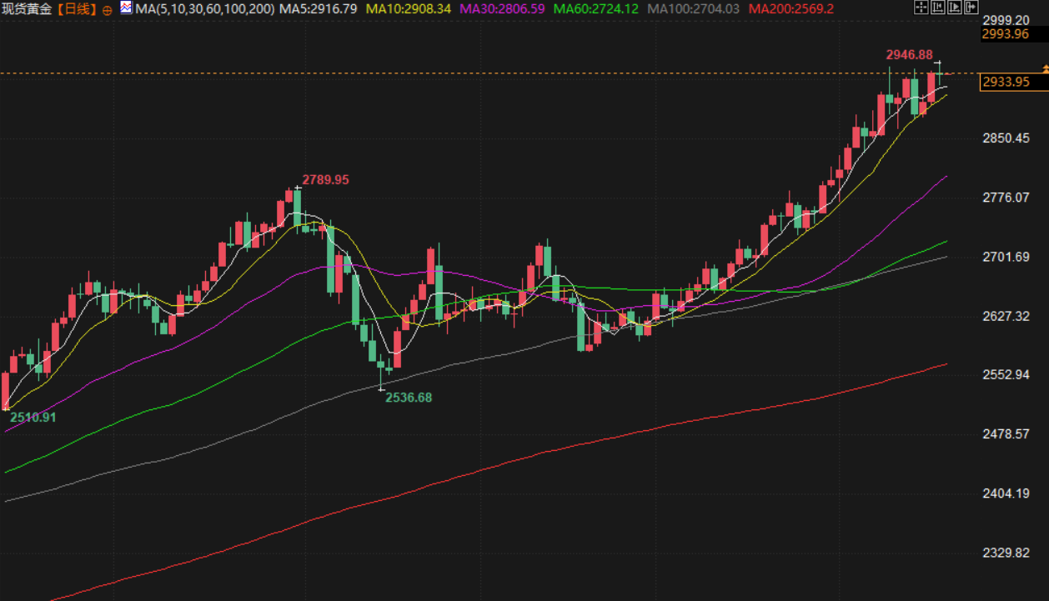1049x601 pixels.
Task: Toggle the crosshair cursor icon
Action: coord(921,7)
